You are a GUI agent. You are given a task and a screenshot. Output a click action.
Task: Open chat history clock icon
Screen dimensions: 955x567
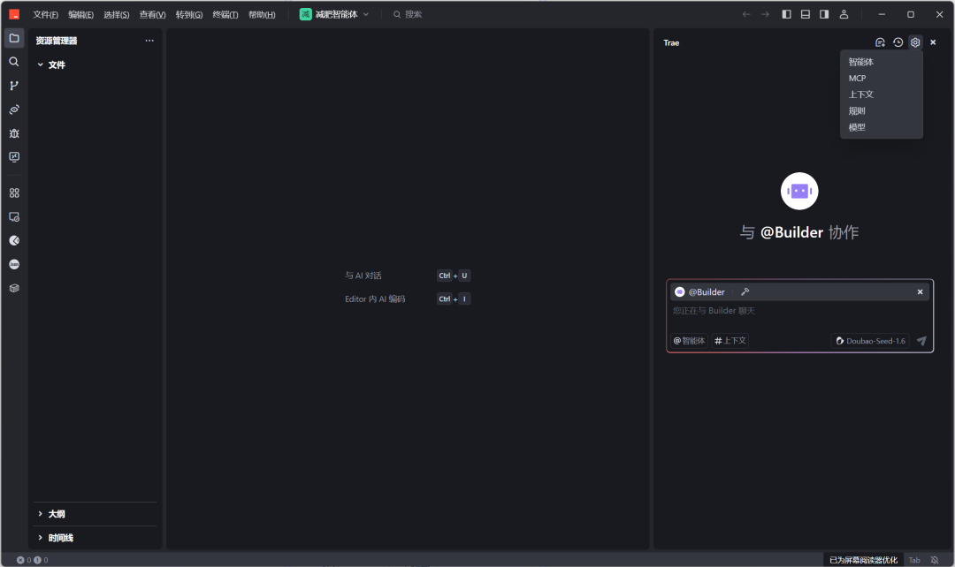tap(898, 42)
